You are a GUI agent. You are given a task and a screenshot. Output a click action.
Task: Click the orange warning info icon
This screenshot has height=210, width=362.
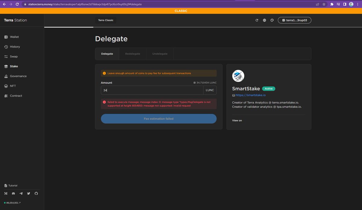[104, 73]
